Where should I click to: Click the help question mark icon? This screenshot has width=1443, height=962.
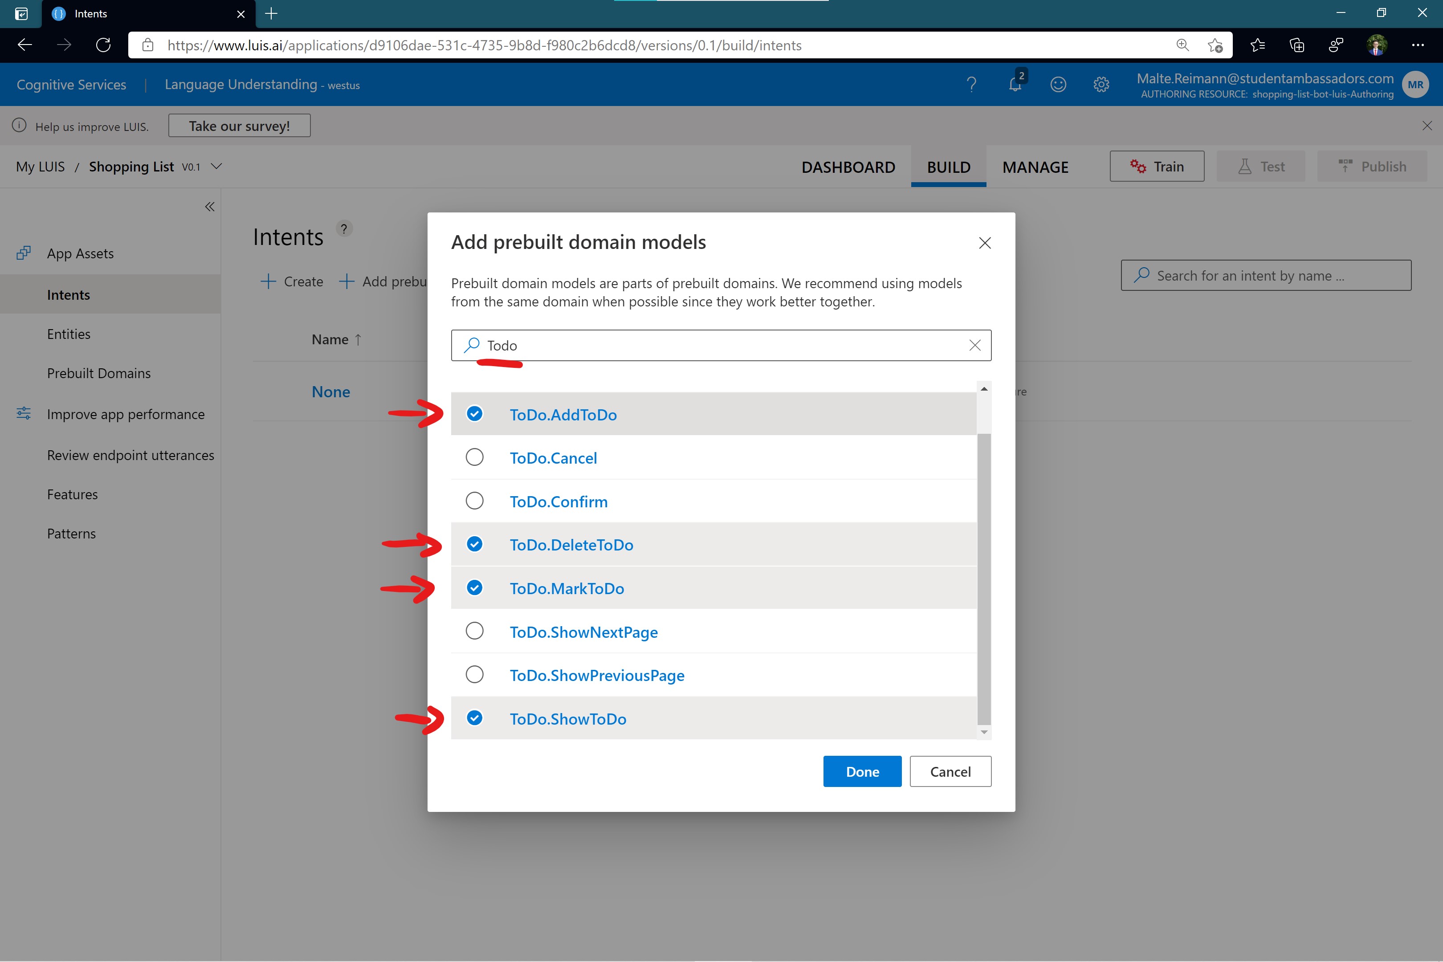[973, 85]
